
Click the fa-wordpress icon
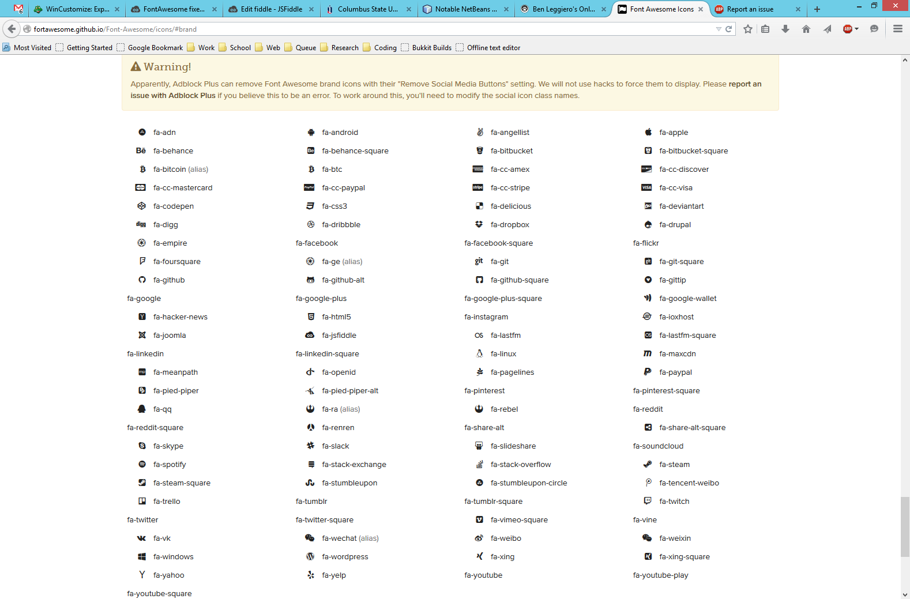point(310,556)
